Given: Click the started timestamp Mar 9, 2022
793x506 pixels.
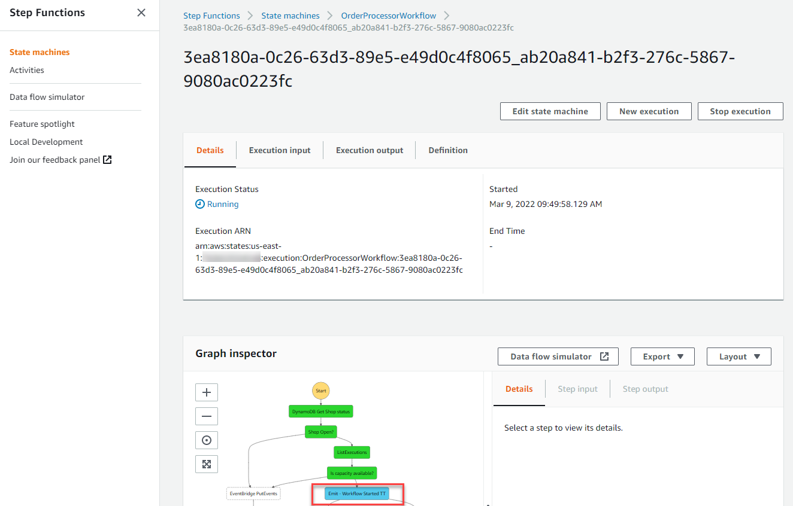Looking at the screenshot, I should [546, 204].
